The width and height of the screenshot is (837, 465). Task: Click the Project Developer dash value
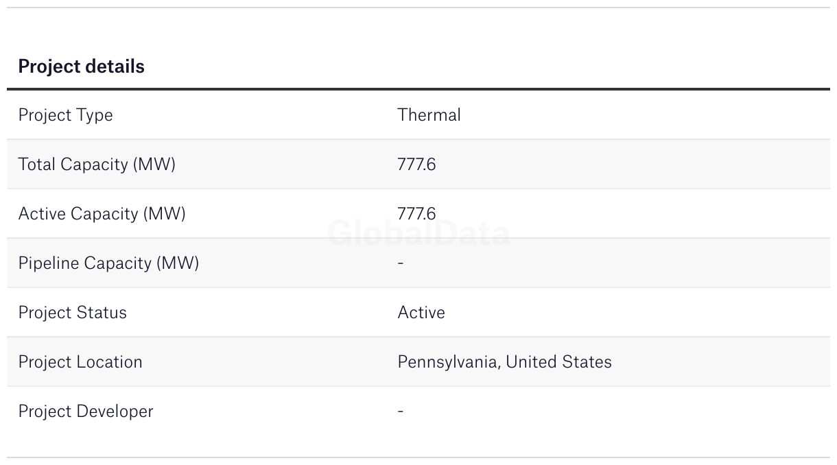click(401, 412)
